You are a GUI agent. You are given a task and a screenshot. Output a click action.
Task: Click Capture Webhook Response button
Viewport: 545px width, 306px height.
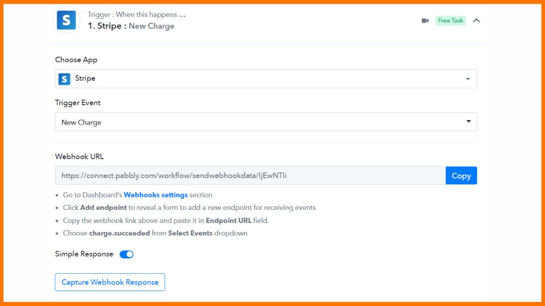tap(110, 282)
